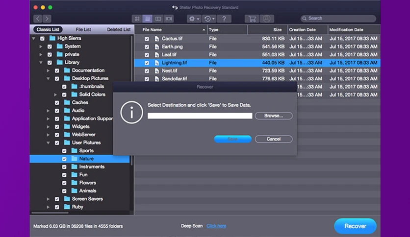Click the Sandollar.tif file icon
Image resolution: width=410 pixels, height=237 pixels.
point(156,79)
